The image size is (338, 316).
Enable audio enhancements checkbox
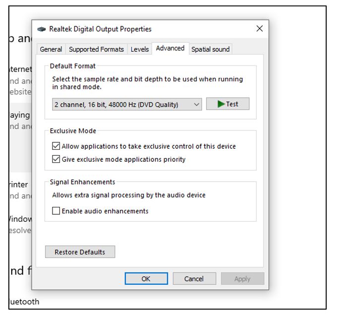pyautogui.click(x=56, y=211)
